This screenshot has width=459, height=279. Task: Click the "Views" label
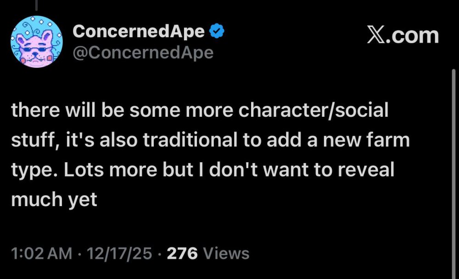click(x=226, y=253)
